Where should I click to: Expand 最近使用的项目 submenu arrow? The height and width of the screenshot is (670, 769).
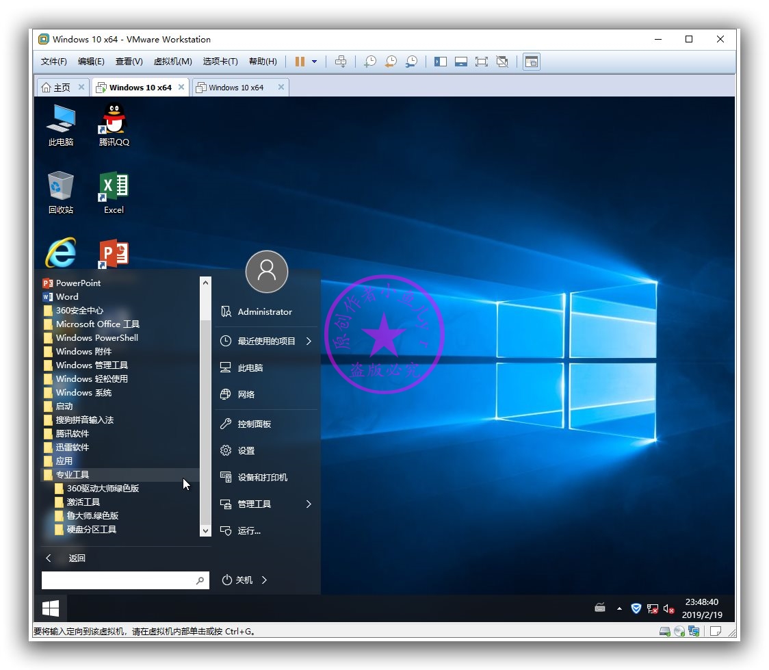(x=309, y=342)
